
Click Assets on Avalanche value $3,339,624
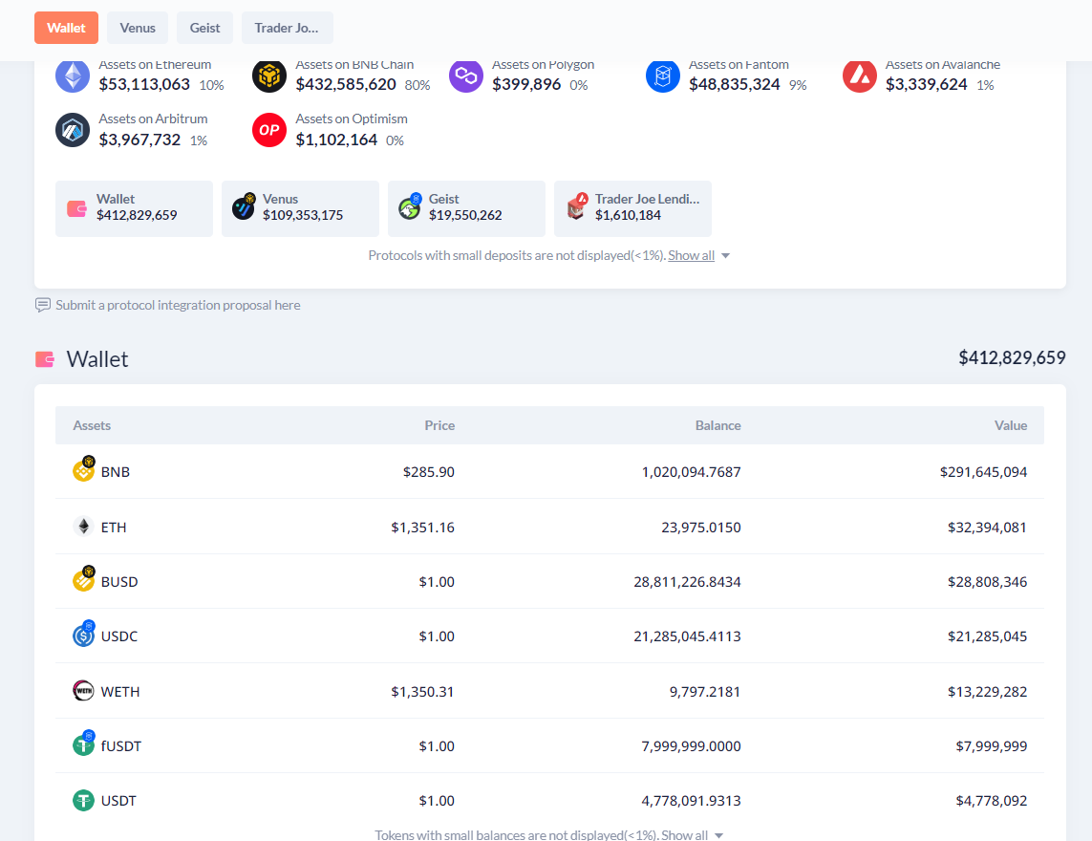click(927, 85)
